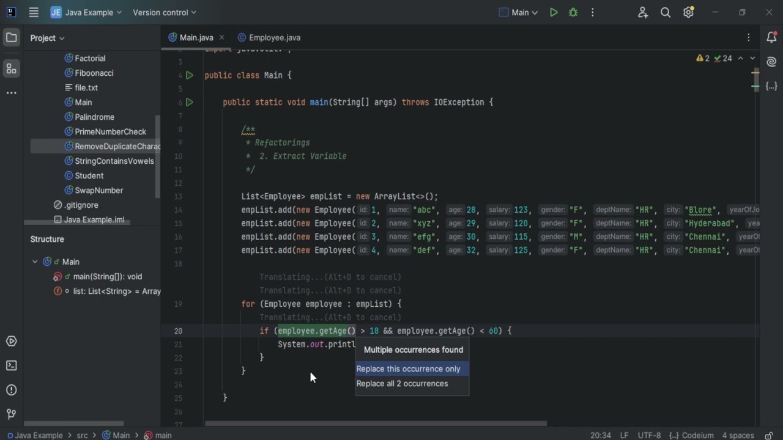Run the Main configuration

554,12
